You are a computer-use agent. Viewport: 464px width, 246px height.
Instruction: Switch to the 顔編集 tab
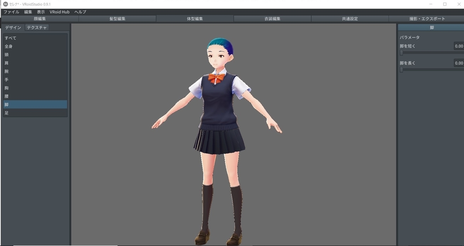coord(39,18)
